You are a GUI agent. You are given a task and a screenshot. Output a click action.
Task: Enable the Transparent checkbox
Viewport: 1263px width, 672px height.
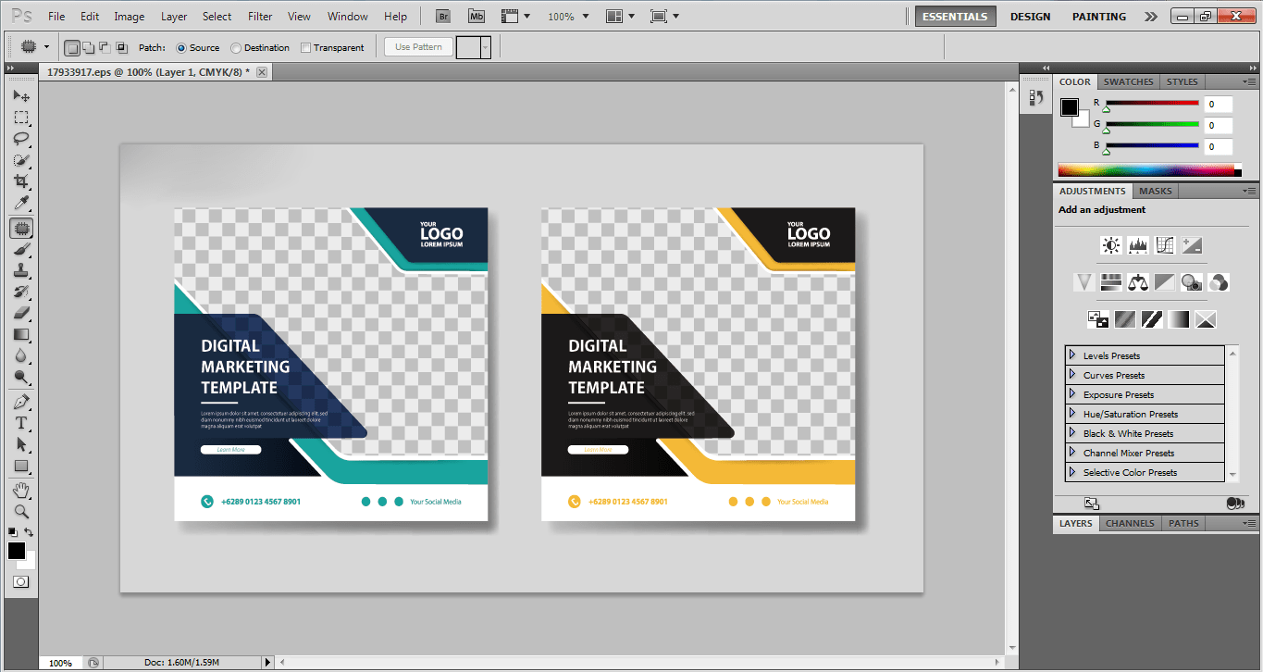point(306,48)
